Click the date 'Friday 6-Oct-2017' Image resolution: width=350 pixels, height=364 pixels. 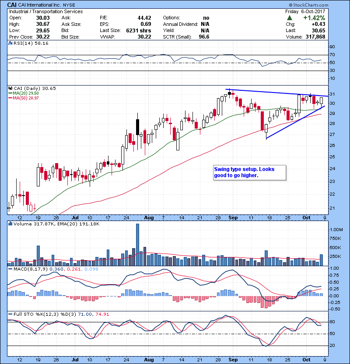(305, 11)
